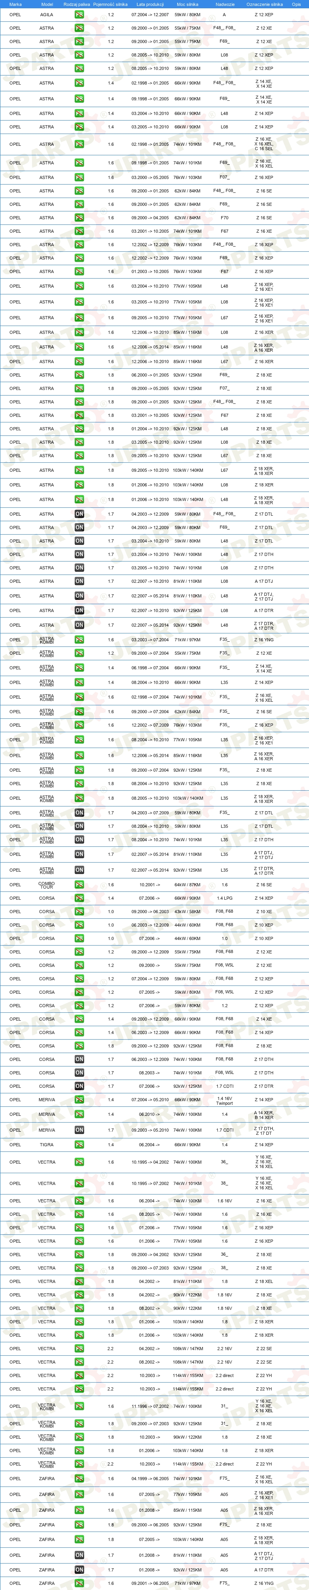This screenshot has width=309, height=1590.
Task: Click the petrol icon in the ASTRA F70 row
Action: click(79, 218)
